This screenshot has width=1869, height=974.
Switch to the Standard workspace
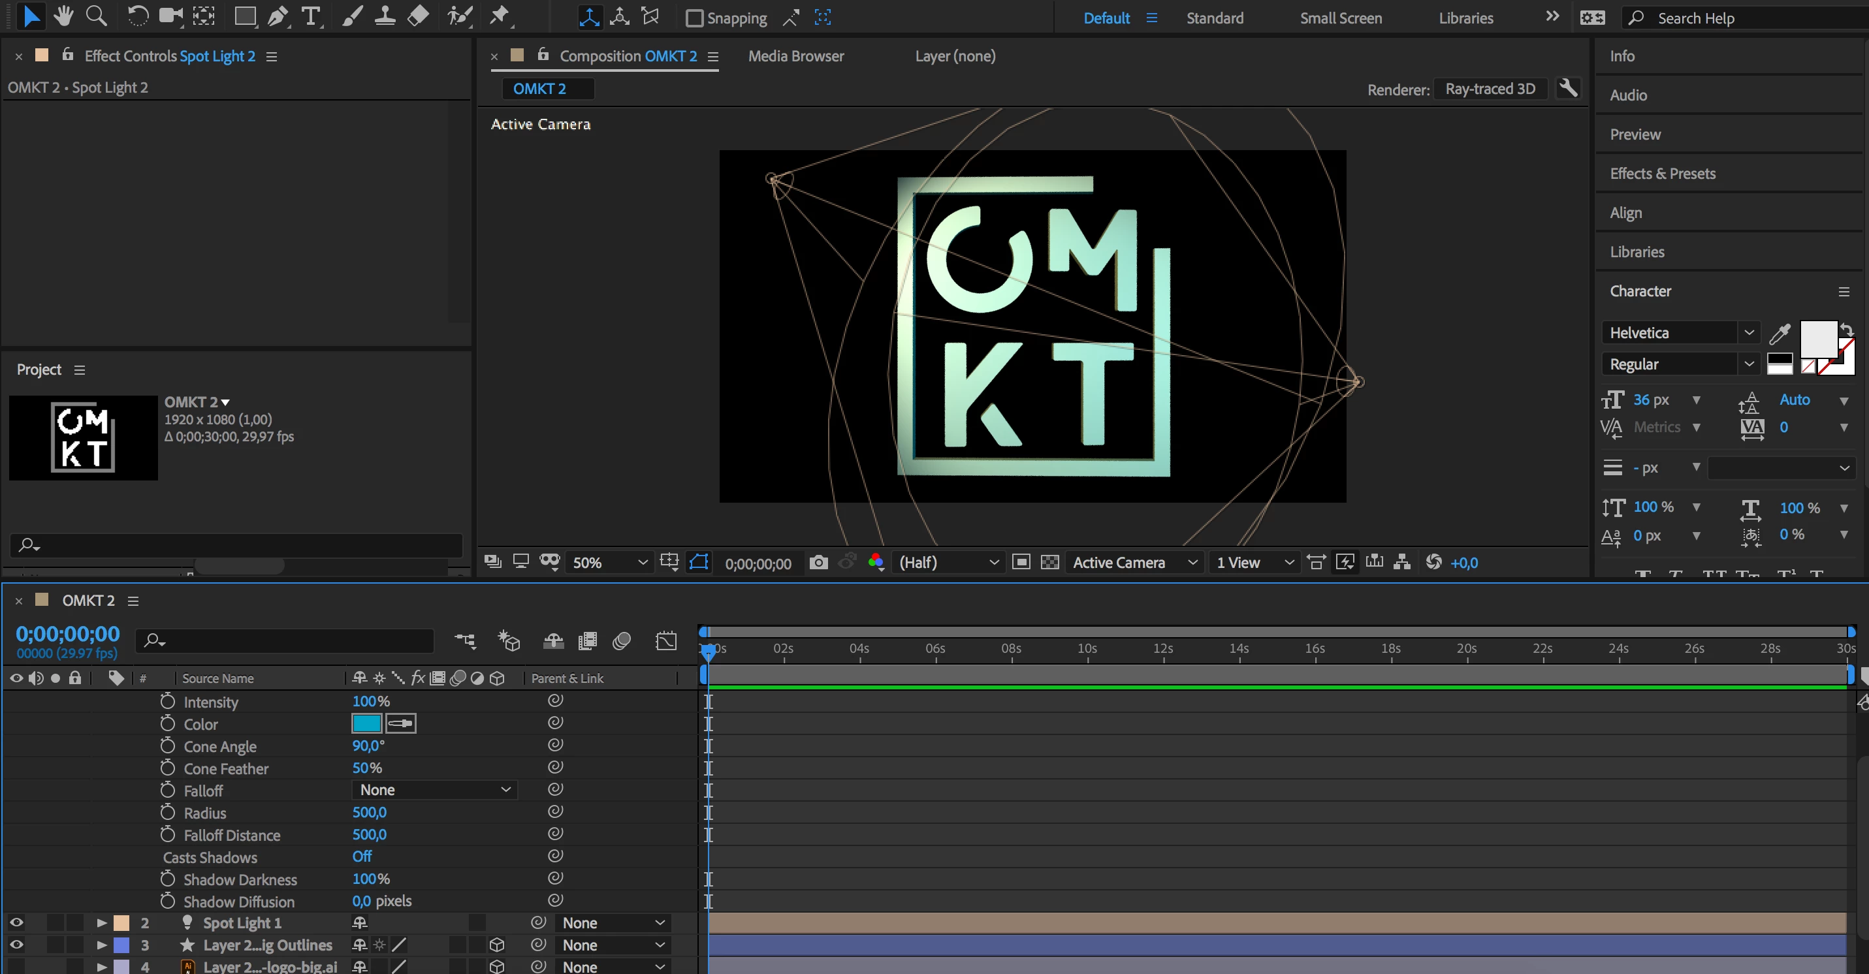(x=1215, y=18)
